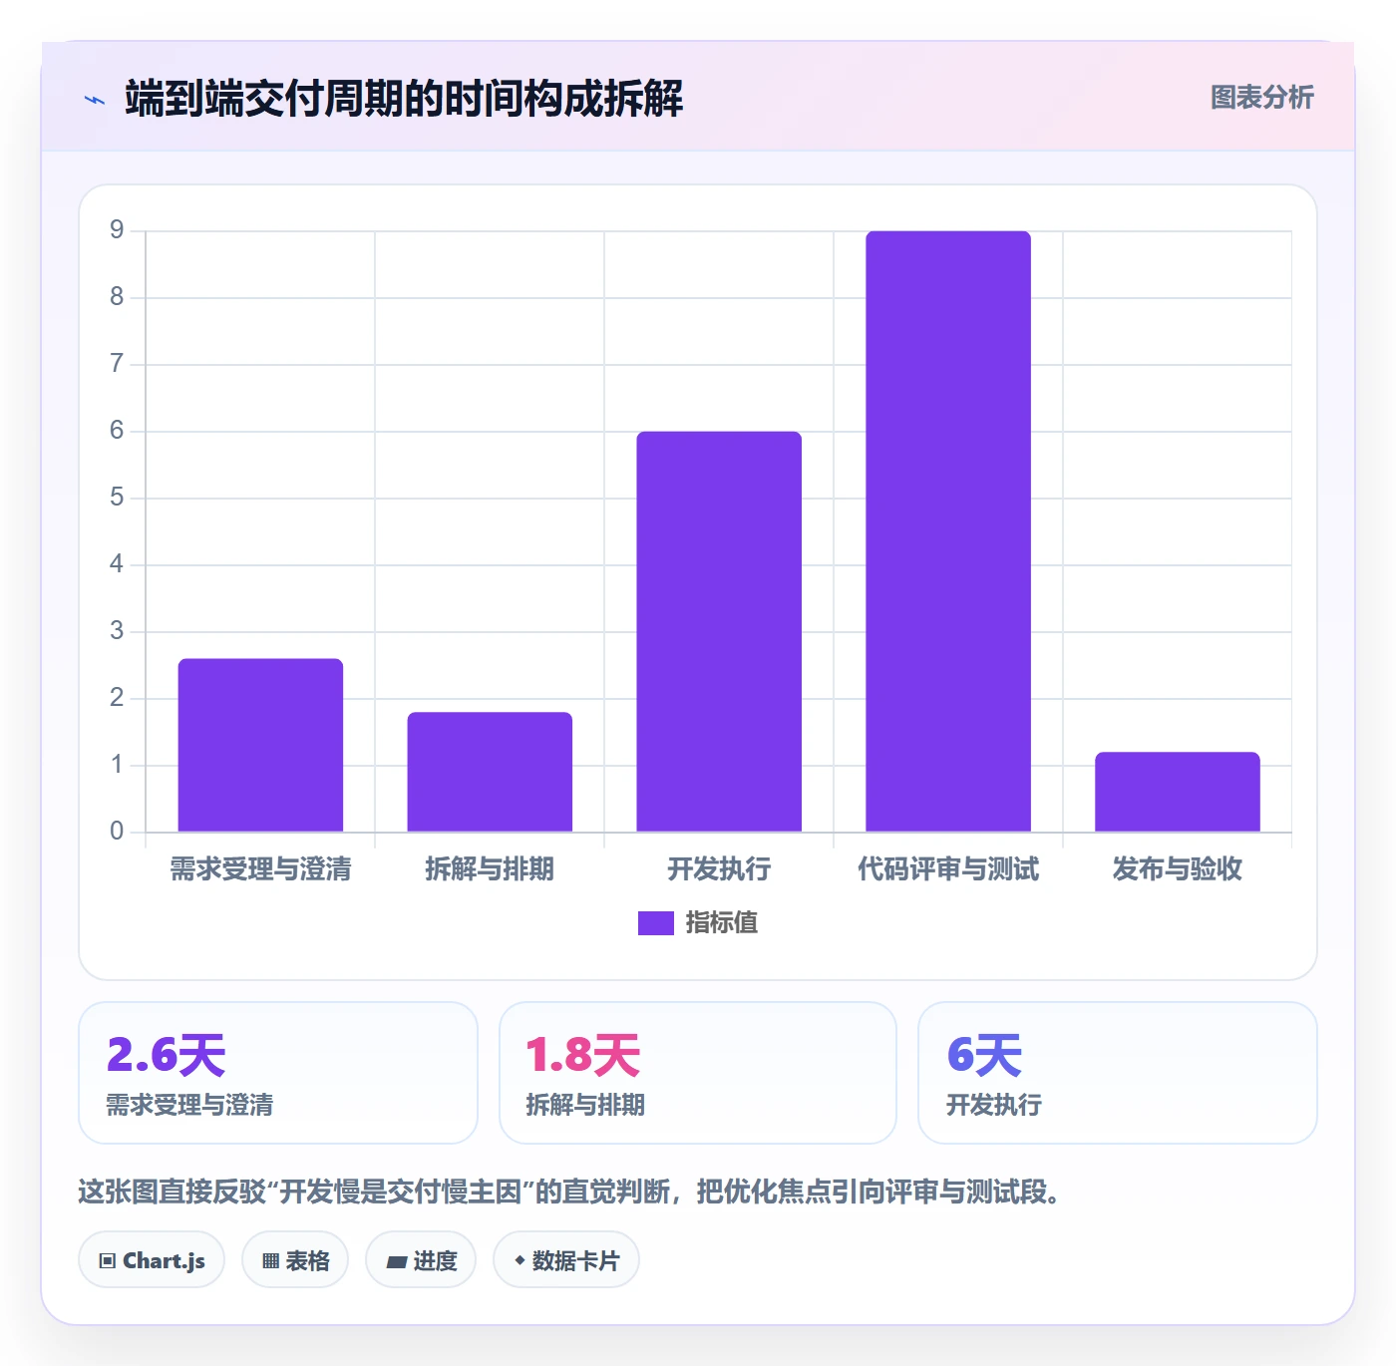Select the 拆解与排期 bar in the chart
Image resolution: width=1396 pixels, height=1366 pixels.
point(490,772)
